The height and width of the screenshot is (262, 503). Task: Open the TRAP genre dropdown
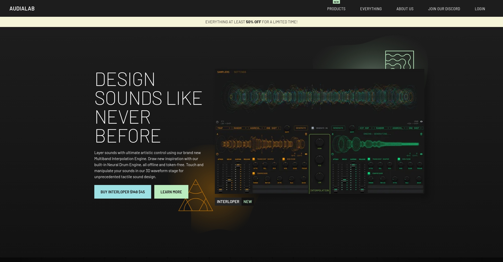coord(224,128)
